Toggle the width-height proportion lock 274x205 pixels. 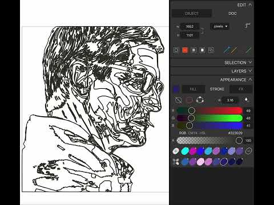click(x=203, y=31)
